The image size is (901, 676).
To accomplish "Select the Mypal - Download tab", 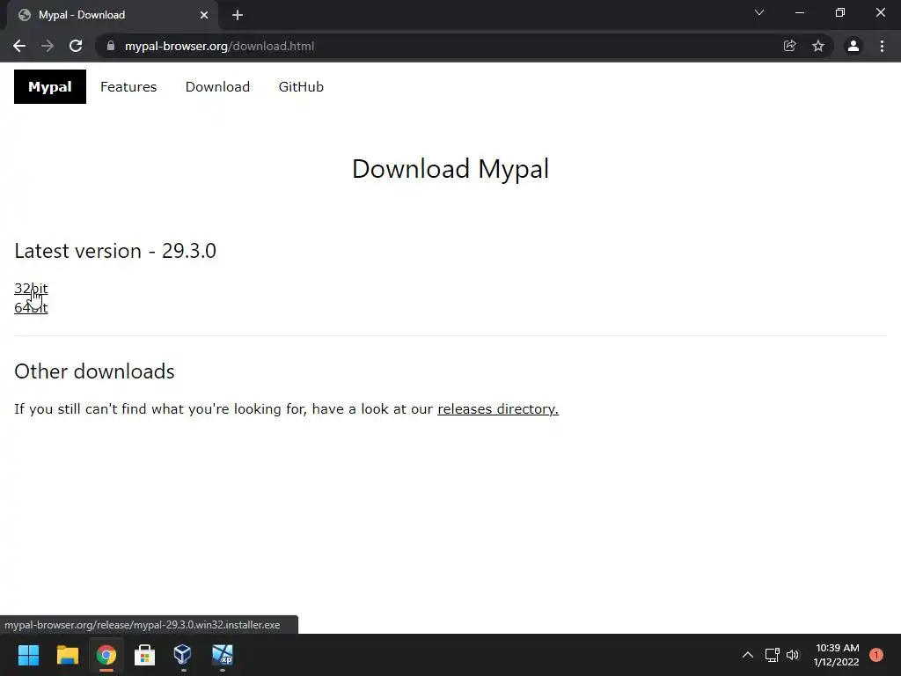I will 113,15.
